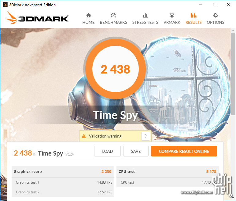Image resolution: width=236 pixels, height=201 pixels.
Task: Switch to the STRESS TESTS tab
Action: pos(145,22)
